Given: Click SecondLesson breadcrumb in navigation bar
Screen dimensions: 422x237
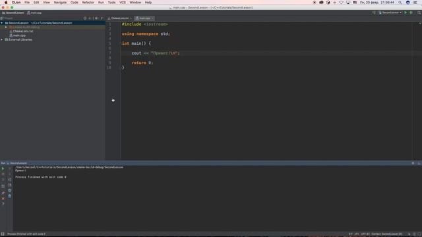Looking at the screenshot, I should click(x=13, y=13).
